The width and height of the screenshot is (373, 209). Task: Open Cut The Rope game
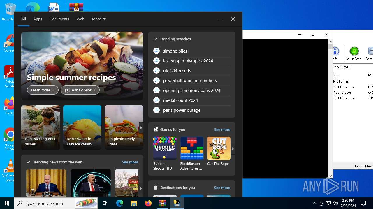tap(219, 151)
